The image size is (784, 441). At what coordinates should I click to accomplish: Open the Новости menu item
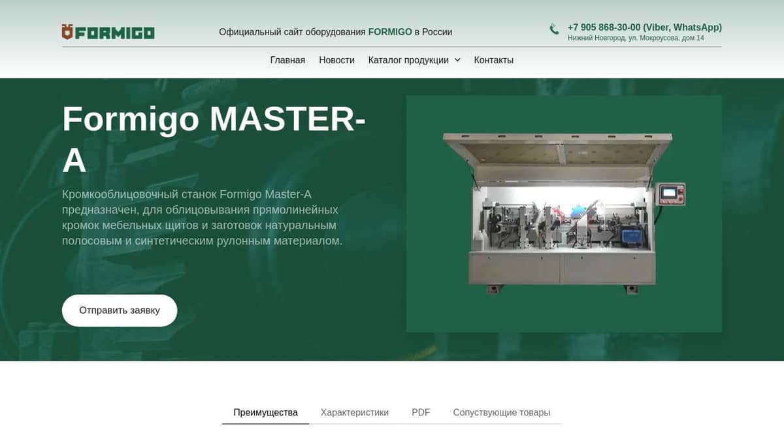click(x=336, y=59)
